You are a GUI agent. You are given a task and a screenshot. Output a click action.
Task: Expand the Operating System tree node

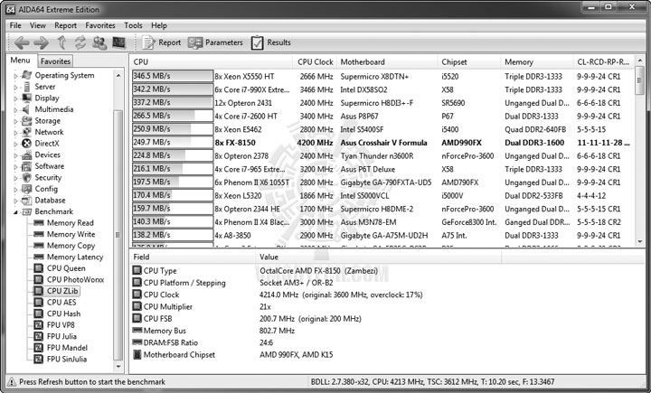(15, 76)
